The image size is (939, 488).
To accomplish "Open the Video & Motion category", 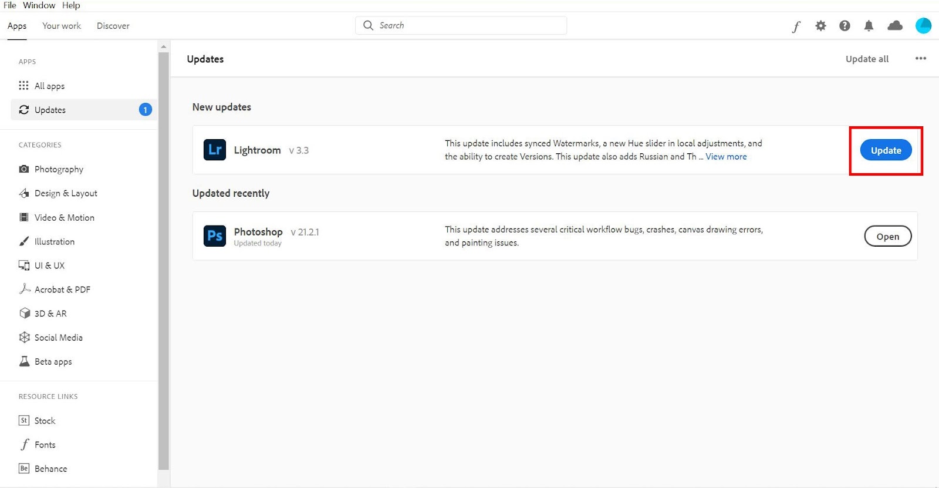I will (65, 217).
